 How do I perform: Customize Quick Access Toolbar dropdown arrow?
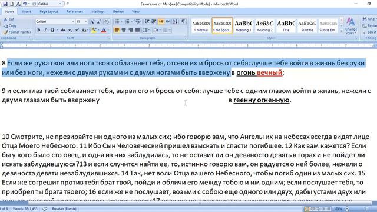(68, 4)
